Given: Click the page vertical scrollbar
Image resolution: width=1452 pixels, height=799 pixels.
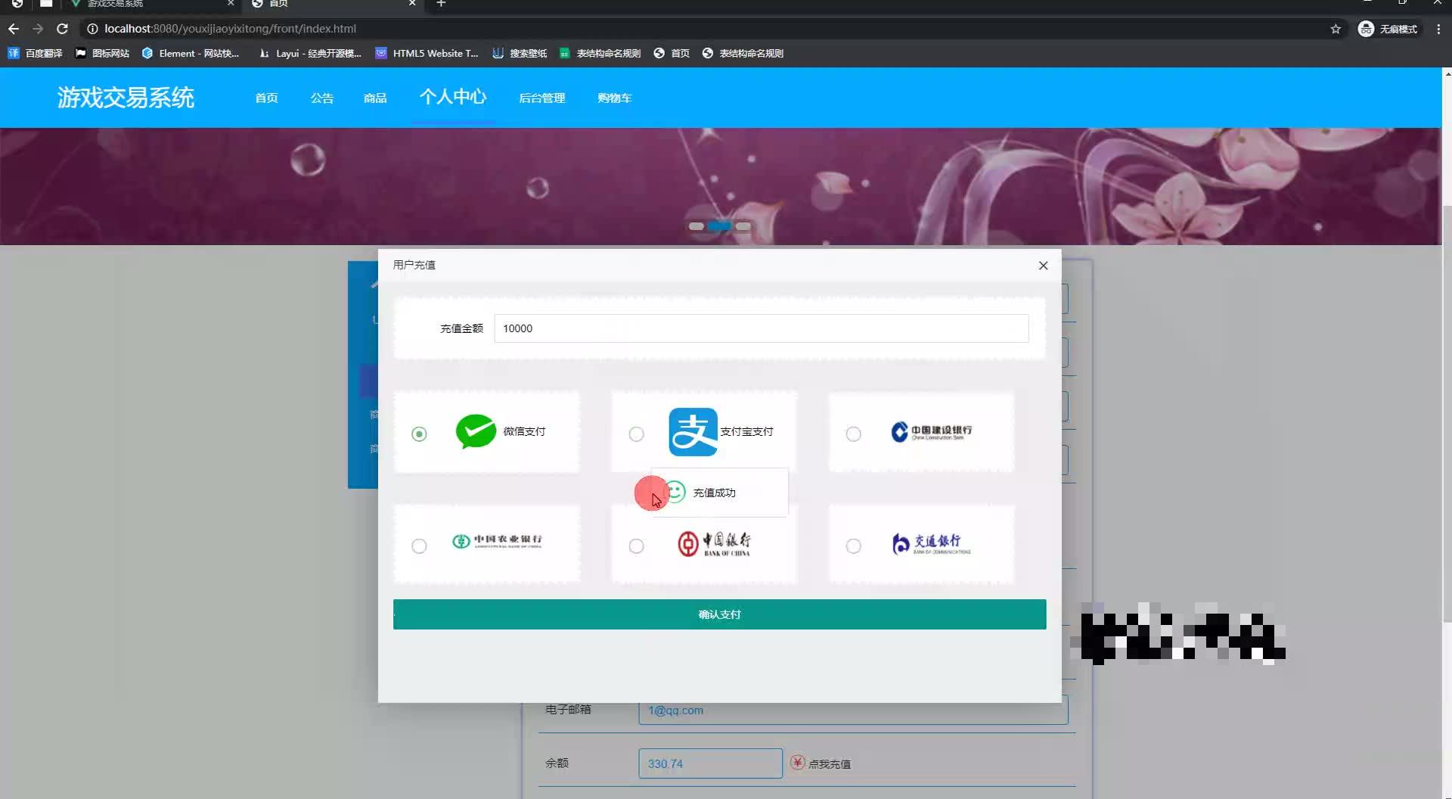Looking at the screenshot, I should click(x=1447, y=413).
